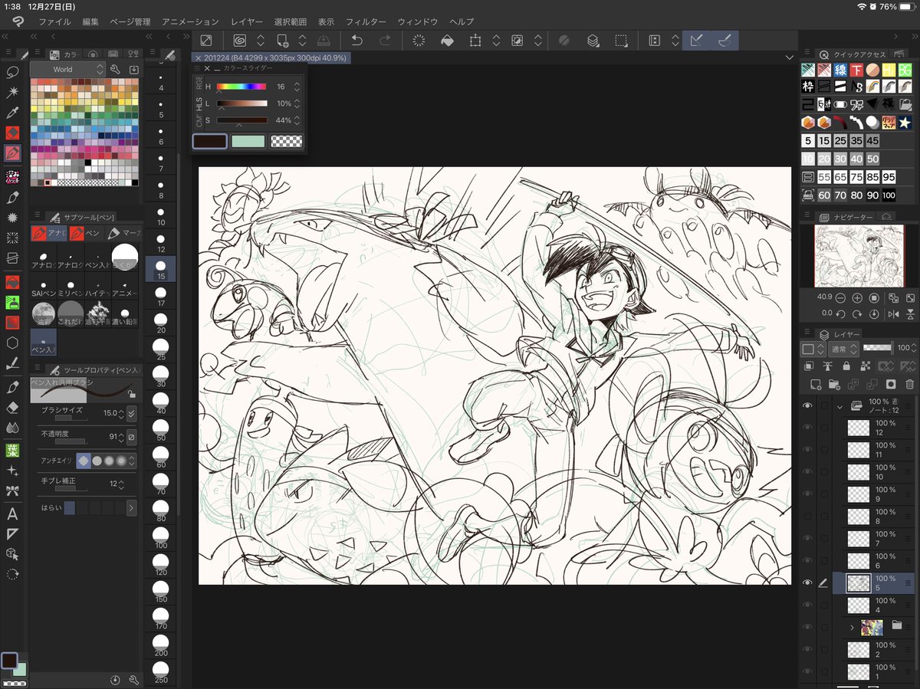This screenshot has height=689, width=920.
Task: Open the Clip Studio spiral icon
Action: 240,41
